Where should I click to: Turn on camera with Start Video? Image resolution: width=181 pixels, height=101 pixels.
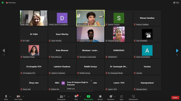point(18,97)
